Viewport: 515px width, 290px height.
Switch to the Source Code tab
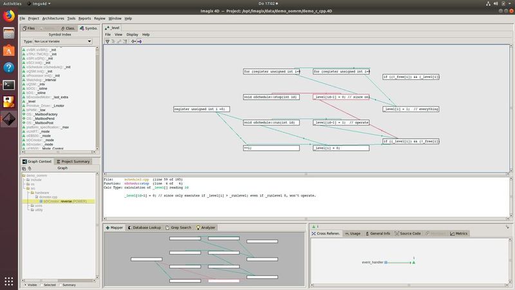coord(407,233)
